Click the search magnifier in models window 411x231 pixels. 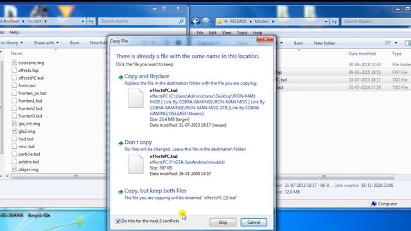(x=181, y=21)
